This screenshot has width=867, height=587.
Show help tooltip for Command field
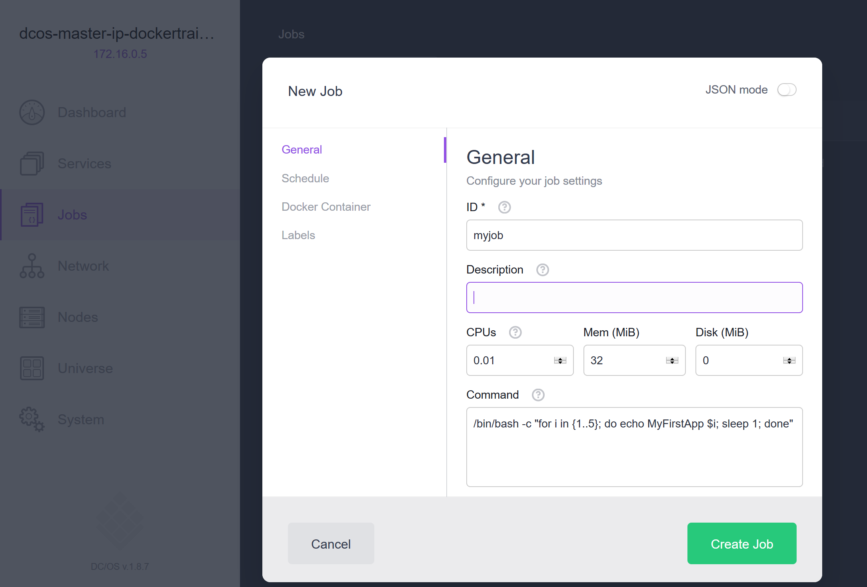tap(538, 395)
